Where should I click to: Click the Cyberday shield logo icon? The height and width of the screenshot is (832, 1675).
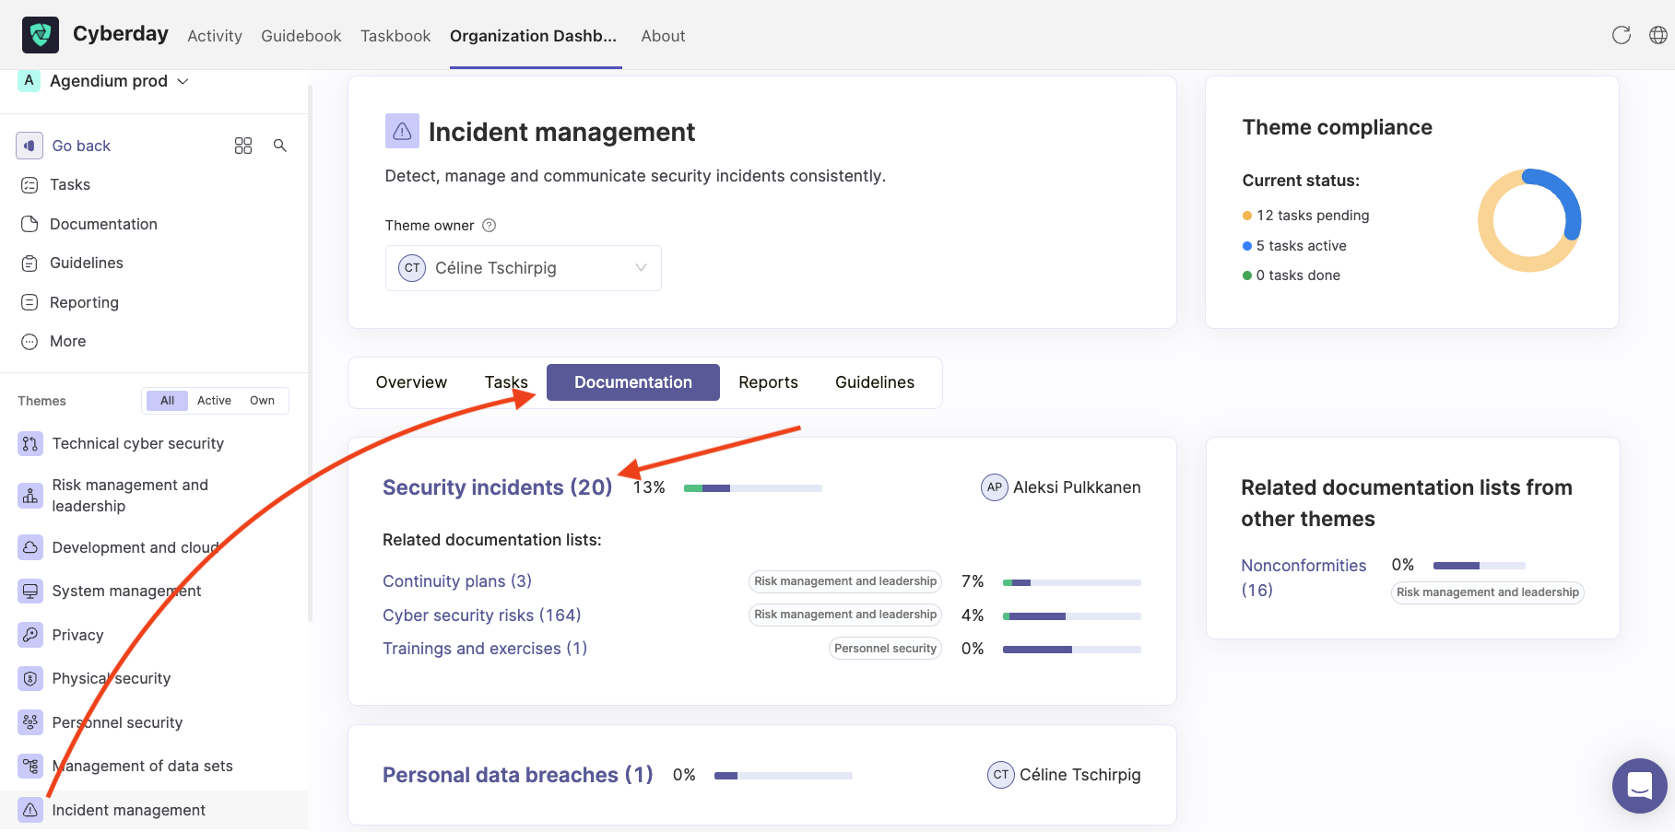pyautogui.click(x=41, y=35)
